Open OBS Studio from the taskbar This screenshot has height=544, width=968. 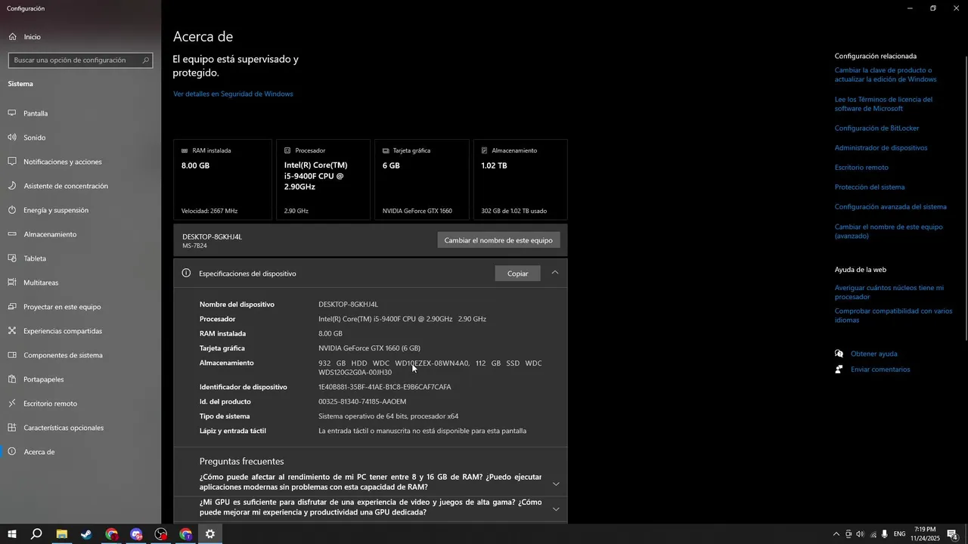pyautogui.click(x=161, y=534)
